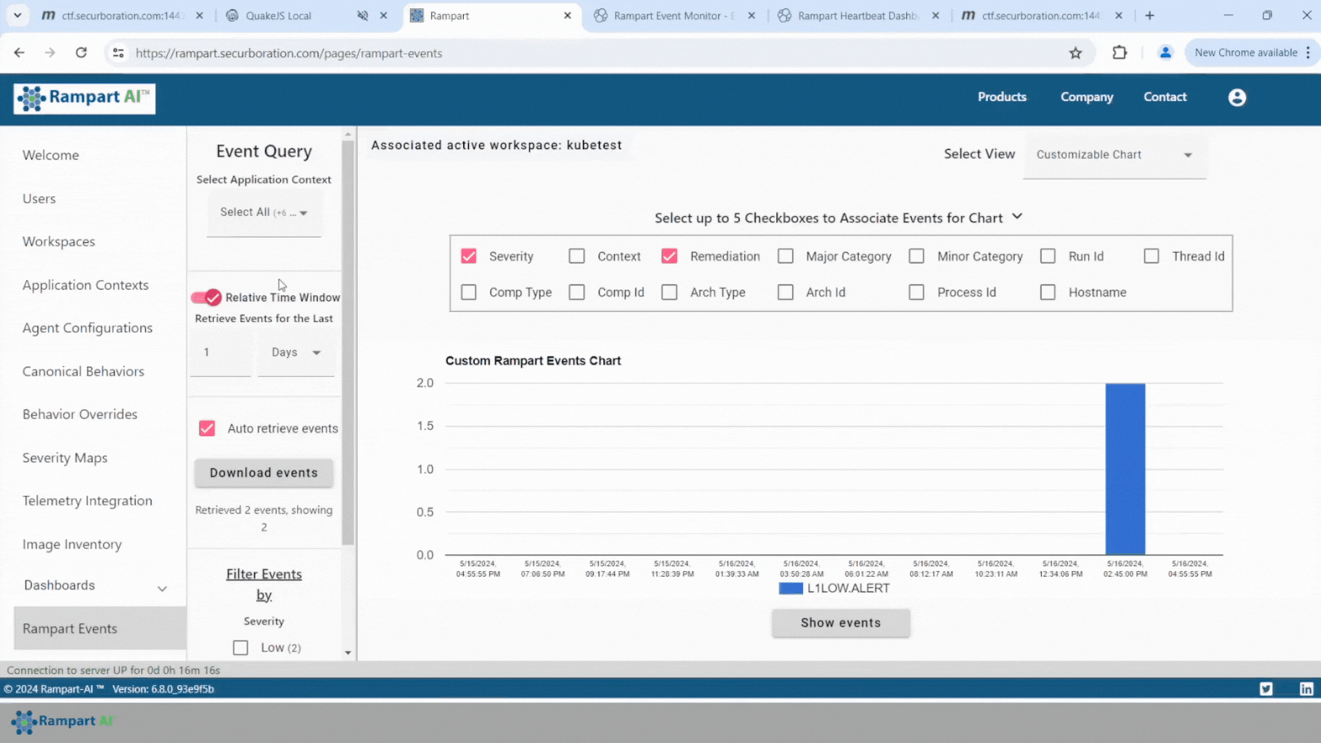Uncheck Auto retrieve events
Image resolution: width=1321 pixels, height=743 pixels.
tap(207, 429)
